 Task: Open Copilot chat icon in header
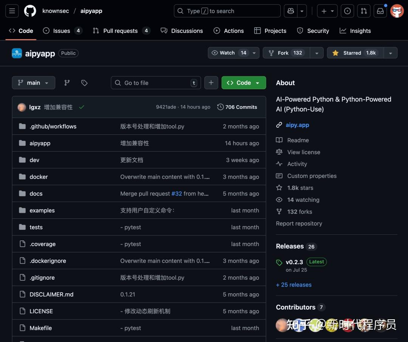click(x=291, y=11)
